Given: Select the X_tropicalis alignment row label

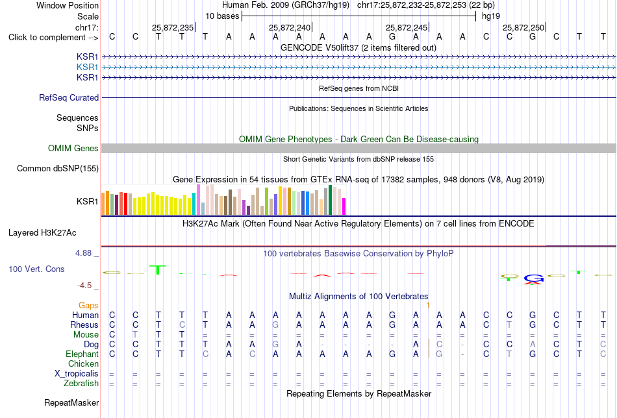Looking at the screenshot, I should [x=77, y=374].
